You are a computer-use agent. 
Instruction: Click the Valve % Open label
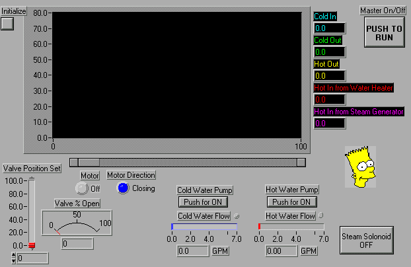(x=77, y=204)
